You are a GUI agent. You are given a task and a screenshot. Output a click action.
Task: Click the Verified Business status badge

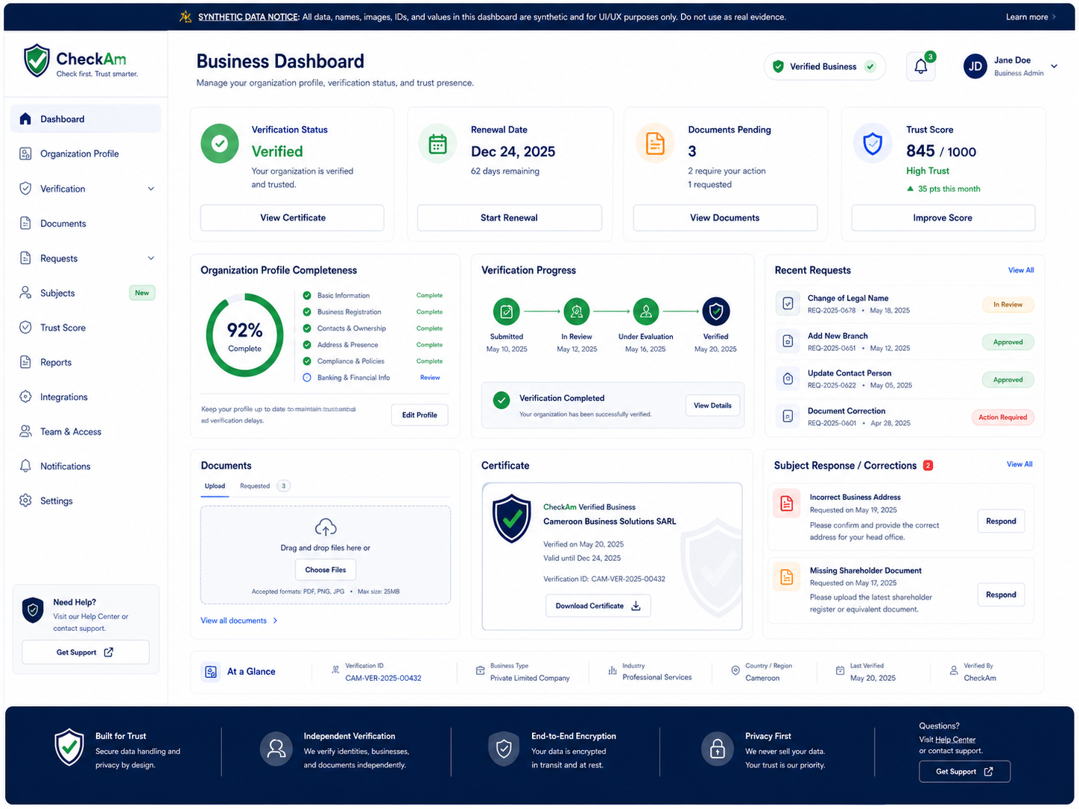coord(824,66)
